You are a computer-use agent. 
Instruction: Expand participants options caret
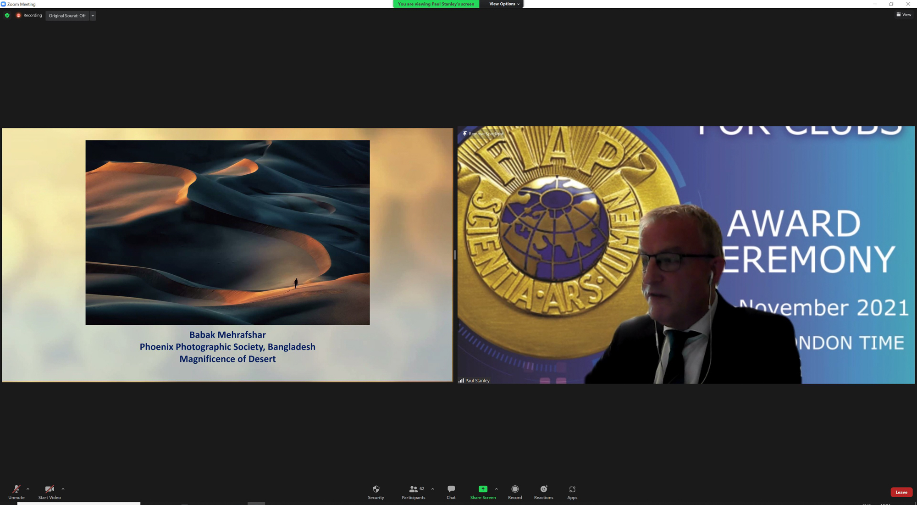coord(432,489)
